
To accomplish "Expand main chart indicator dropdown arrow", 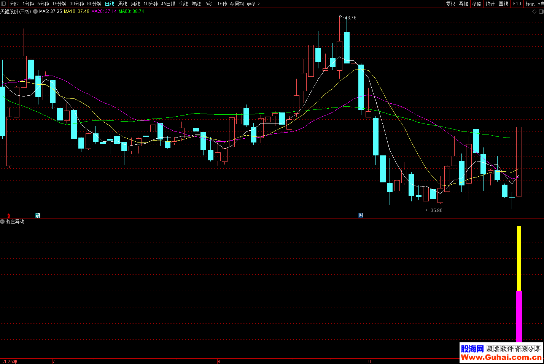I will (x=35, y=11).
